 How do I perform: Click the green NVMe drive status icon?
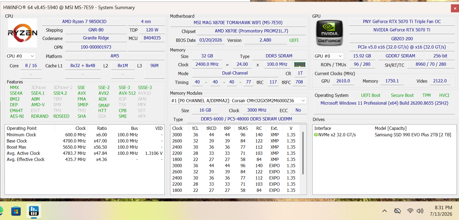click(316, 135)
